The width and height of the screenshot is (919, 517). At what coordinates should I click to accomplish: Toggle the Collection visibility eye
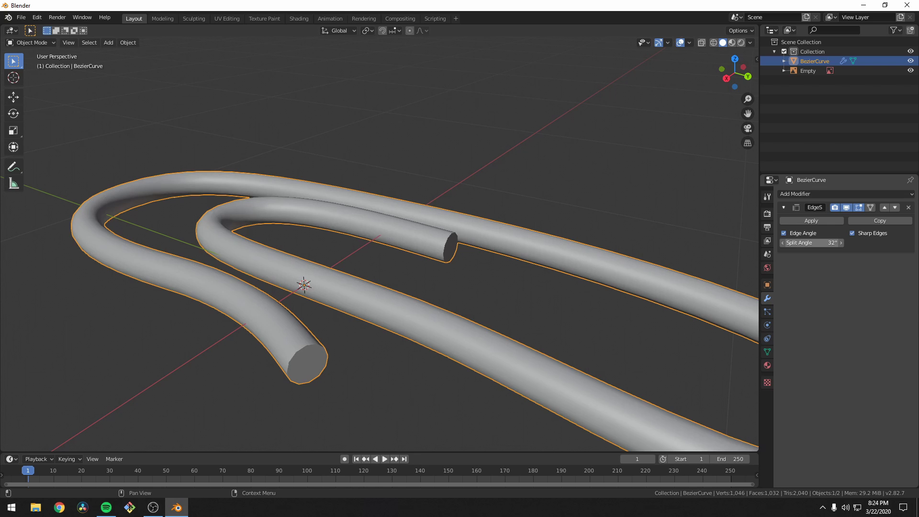(x=910, y=52)
